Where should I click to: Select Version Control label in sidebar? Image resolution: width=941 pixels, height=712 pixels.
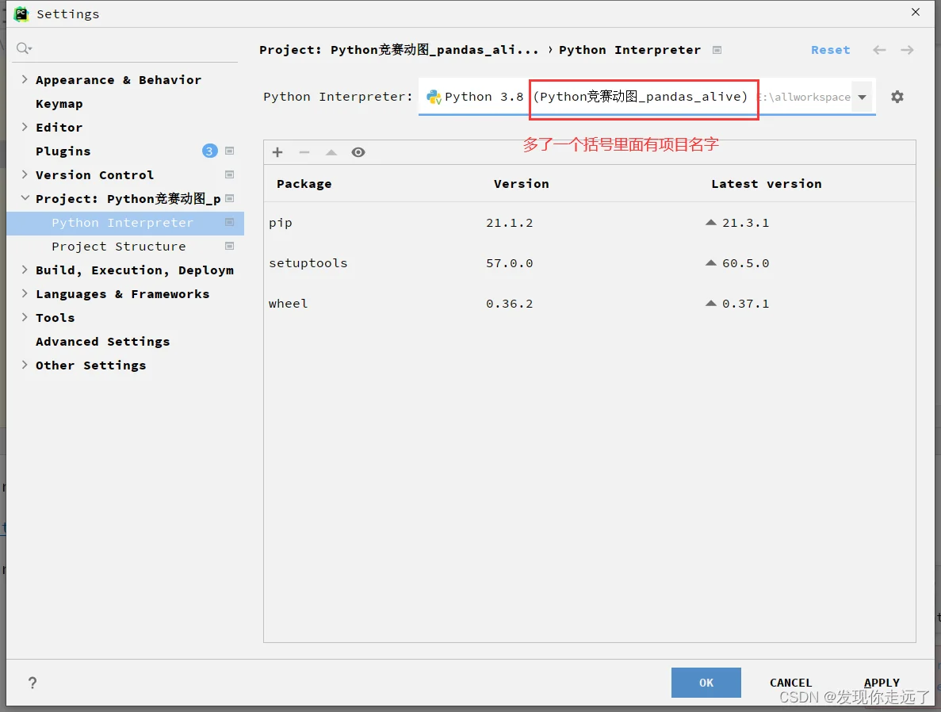click(95, 174)
